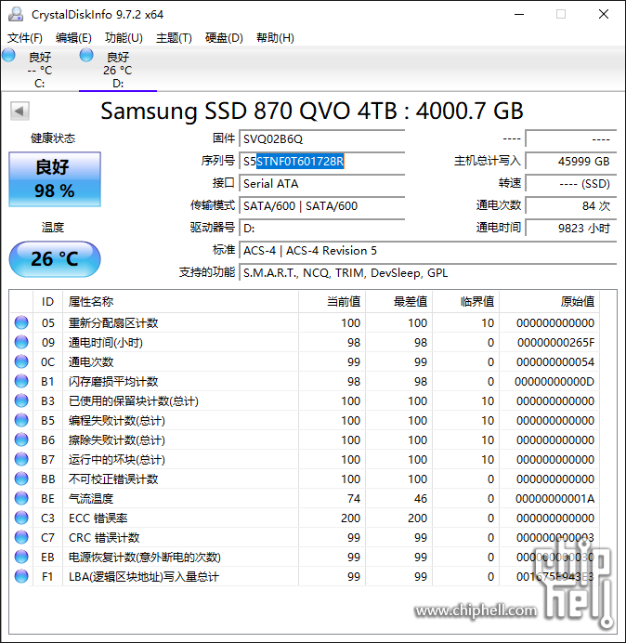Image resolution: width=626 pixels, height=643 pixels.
Task: Click power on count value 84 次
Action: click(571, 206)
